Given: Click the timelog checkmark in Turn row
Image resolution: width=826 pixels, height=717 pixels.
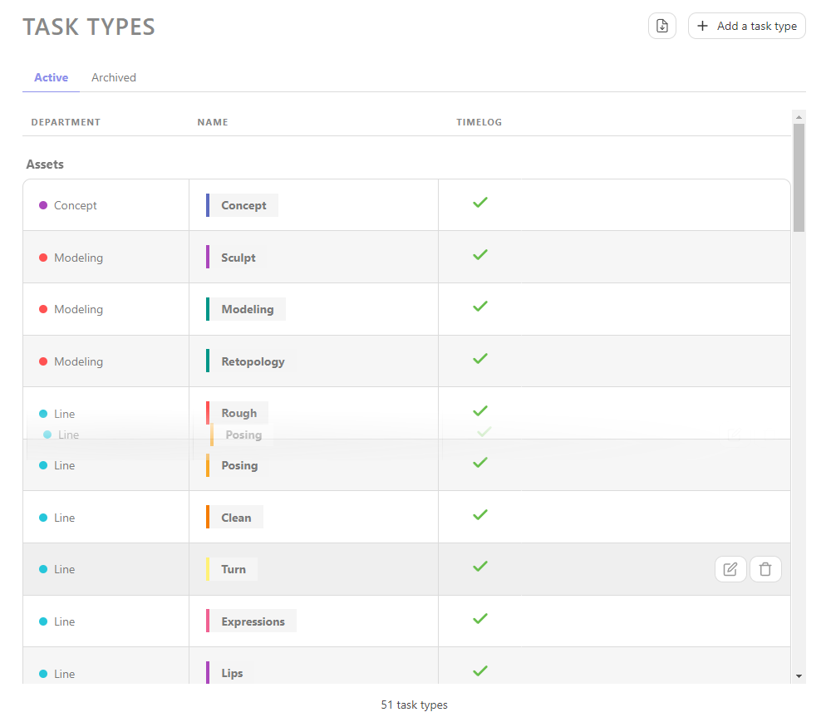Looking at the screenshot, I should pos(480,567).
